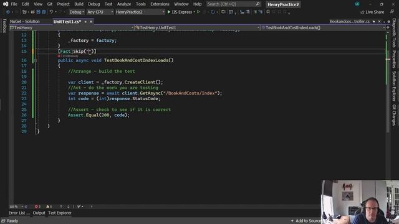The width and height of the screenshot is (399, 224).
Task: Click the 0 references CodeLens link
Action: tap(70, 56)
